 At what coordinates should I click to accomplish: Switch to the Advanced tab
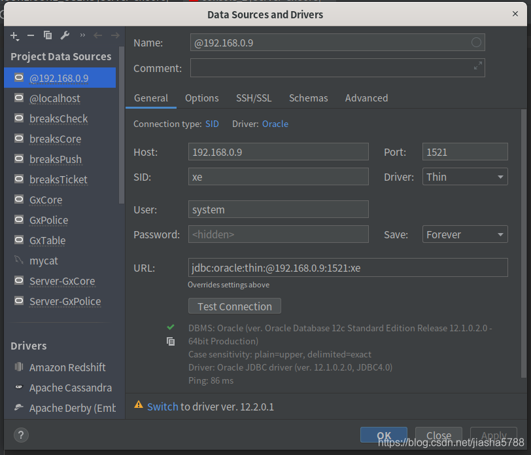coord(366,98)
